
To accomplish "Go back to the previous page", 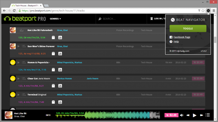I will [4, 10].
